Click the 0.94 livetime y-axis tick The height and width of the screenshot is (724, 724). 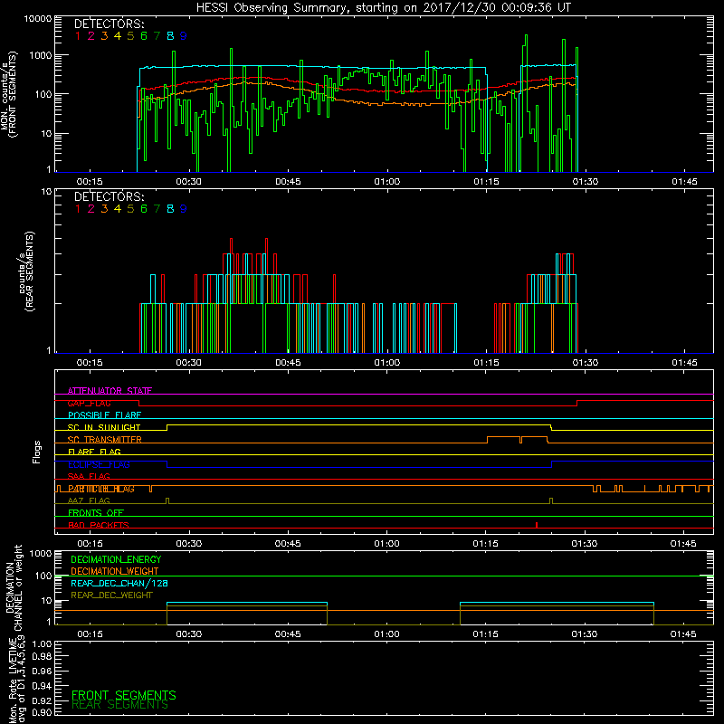(42, 686)
